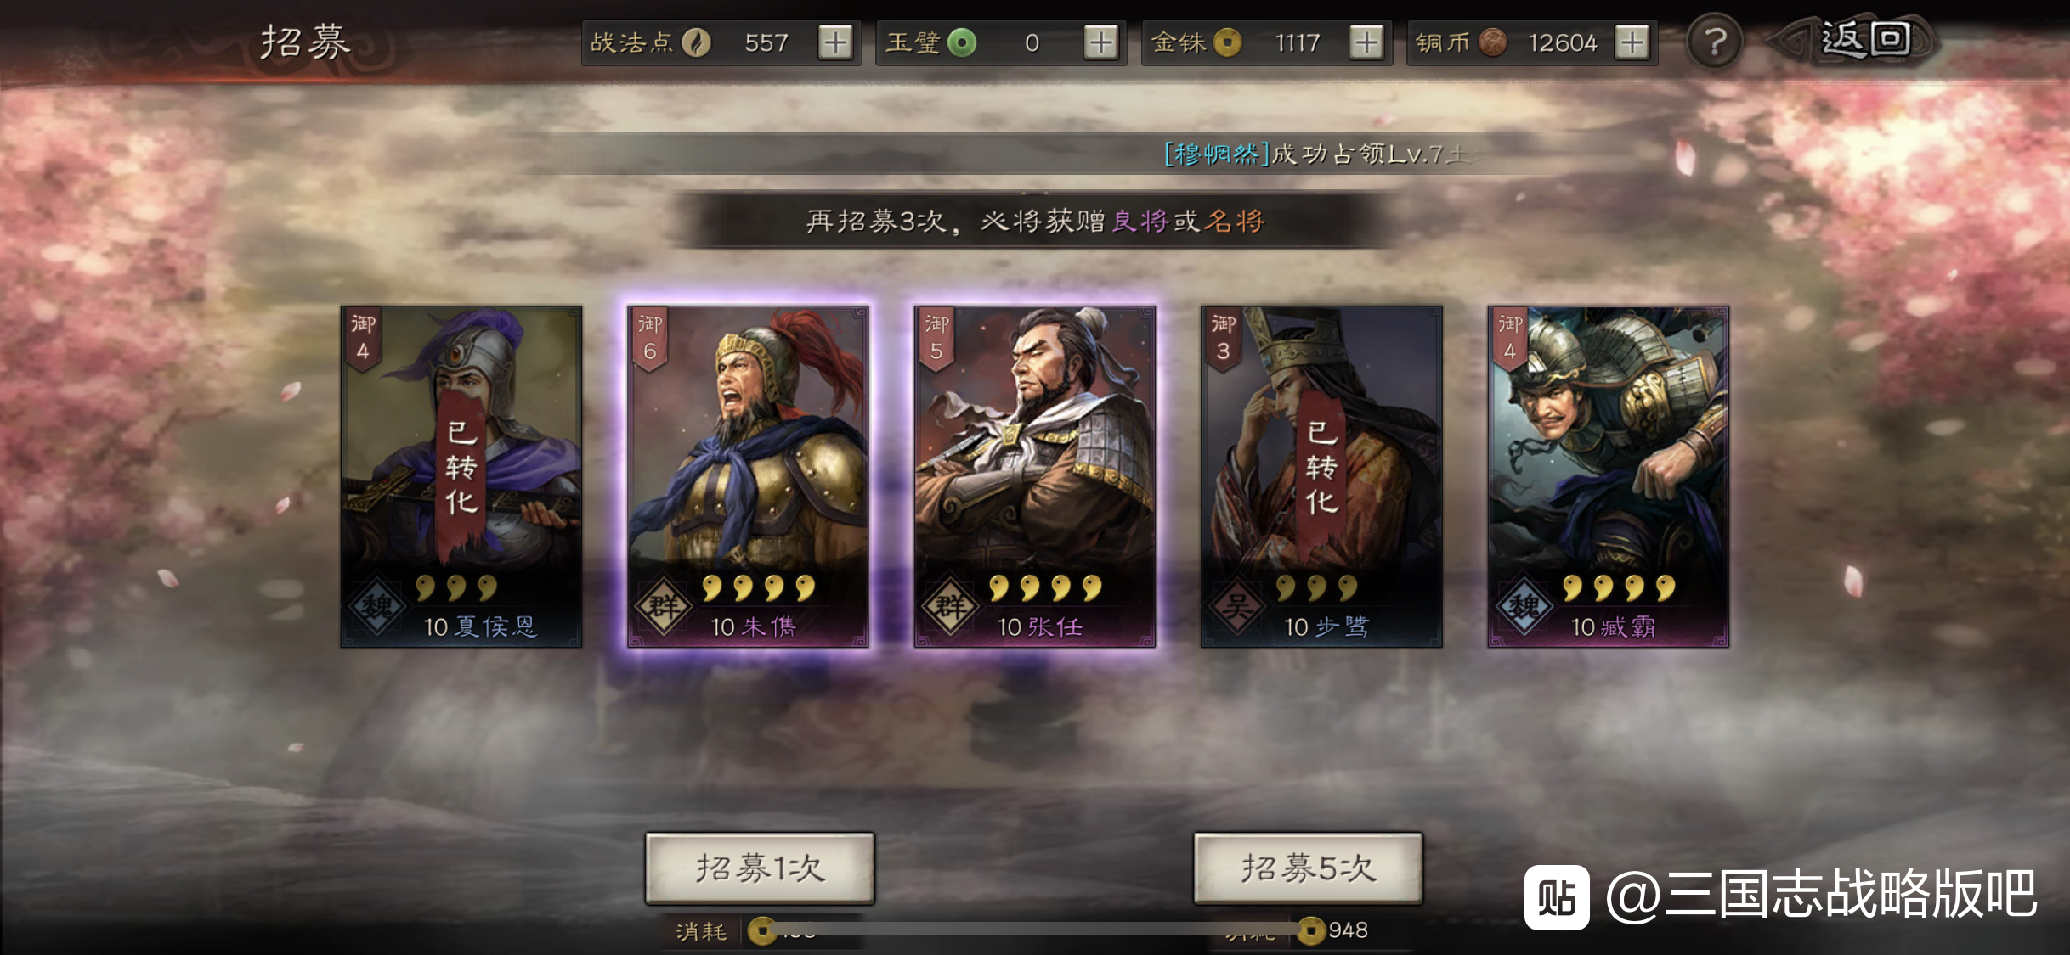Select the 步骘 hero card
The image size is (2070, 955).
(1321, 477)
